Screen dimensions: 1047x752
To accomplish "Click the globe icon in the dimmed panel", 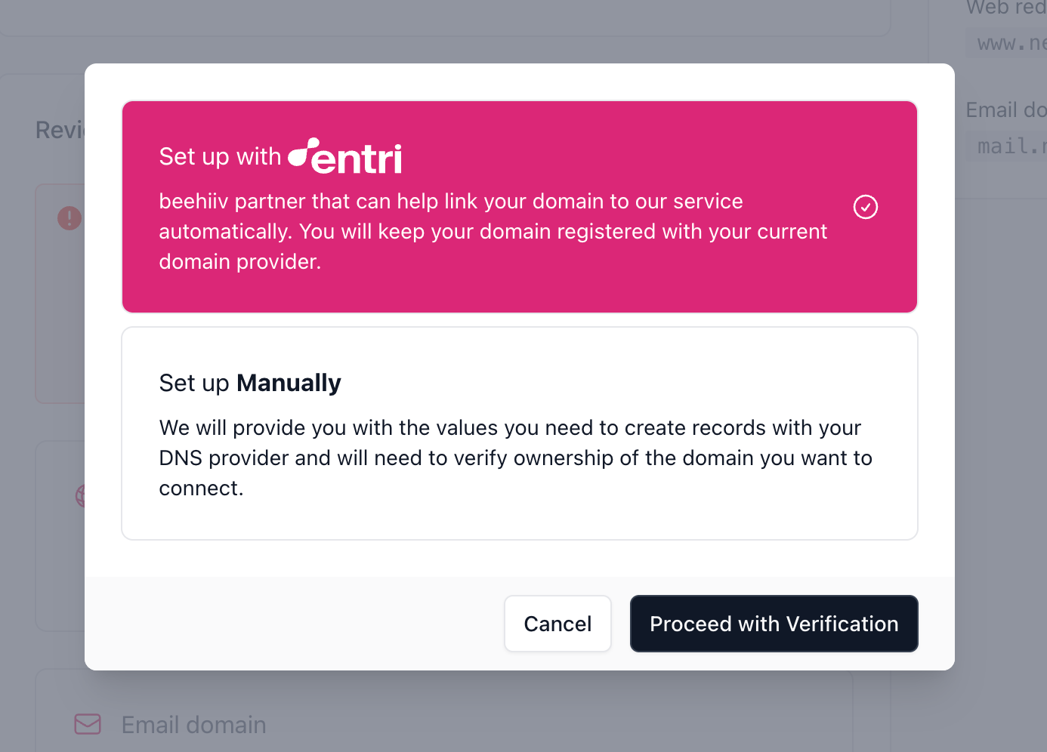I will click(83, 495).
